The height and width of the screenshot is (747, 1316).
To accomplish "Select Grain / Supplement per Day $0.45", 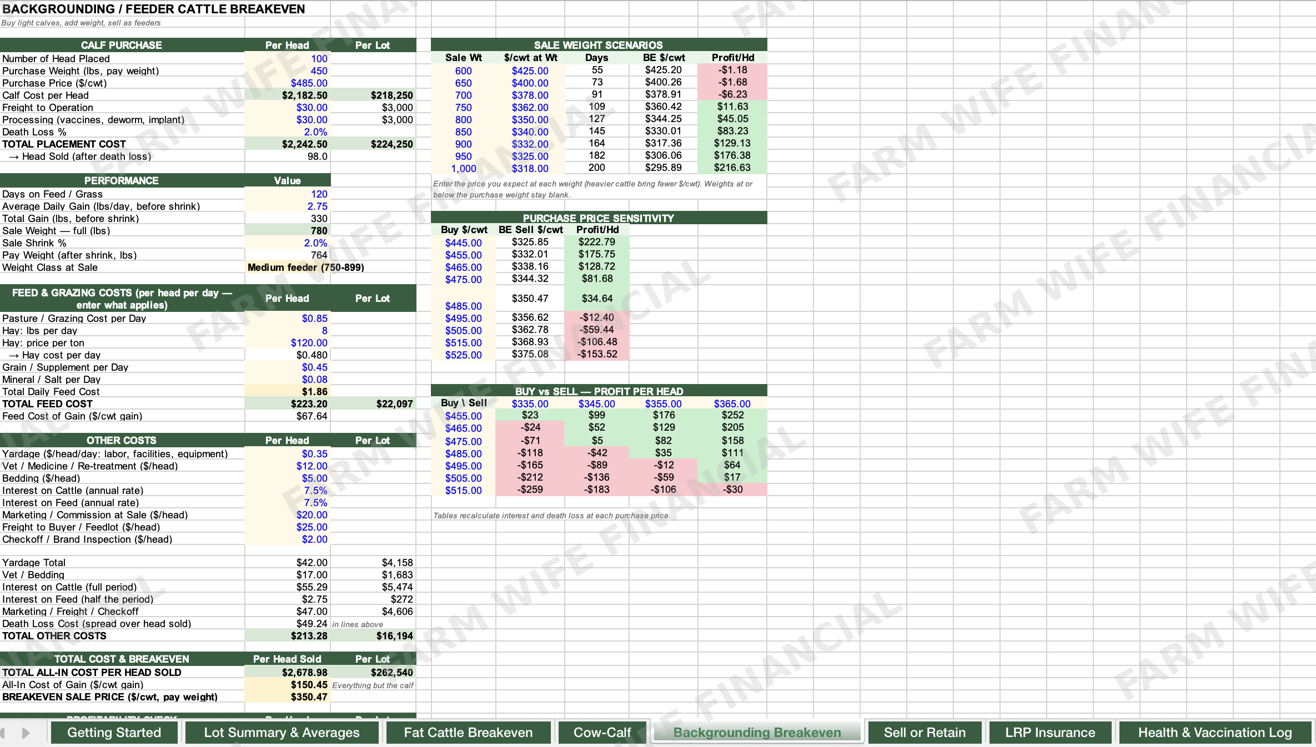I will (x=288, y=367).
